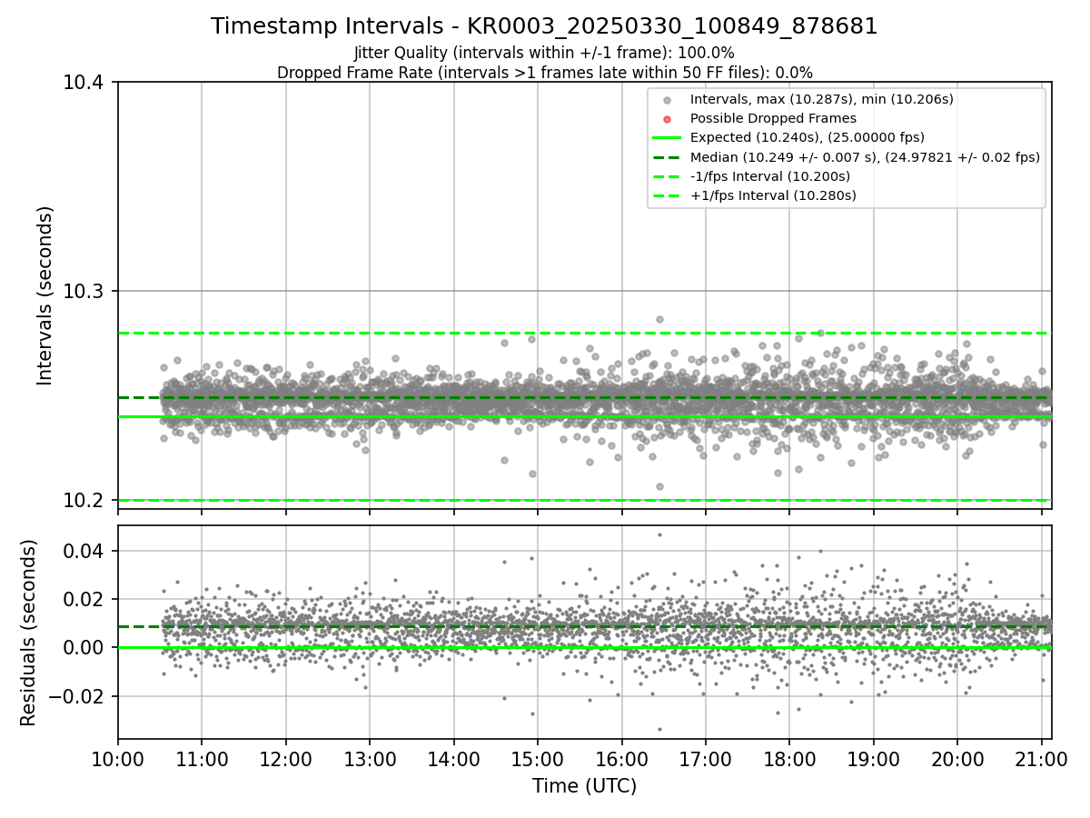Click the '20:00' time tick label
Screen dimensions: 1090x818
(x=957, y=760)
